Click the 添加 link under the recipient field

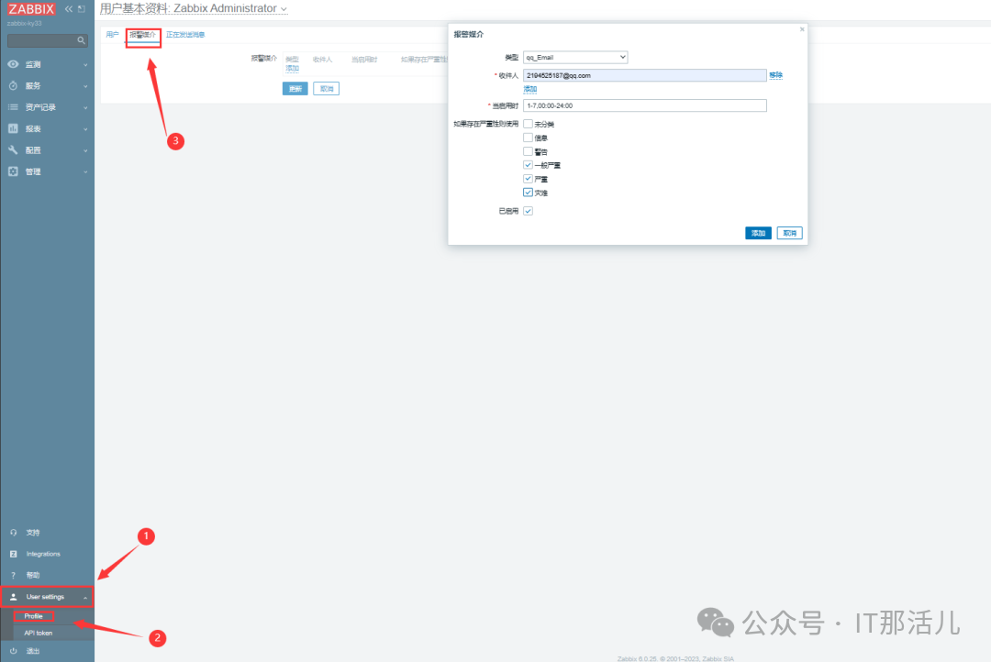(530, 89)
